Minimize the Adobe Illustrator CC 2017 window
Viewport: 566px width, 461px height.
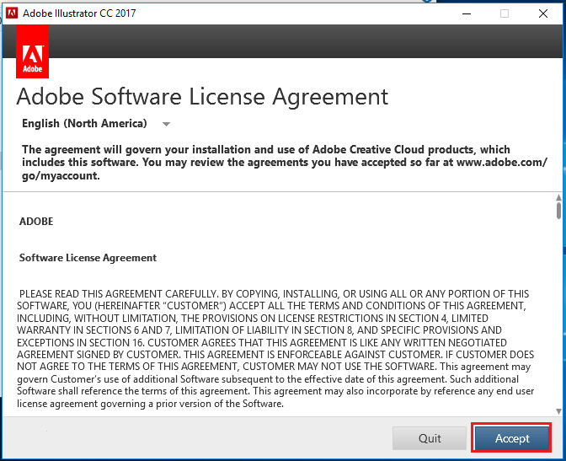coord(467,13)
